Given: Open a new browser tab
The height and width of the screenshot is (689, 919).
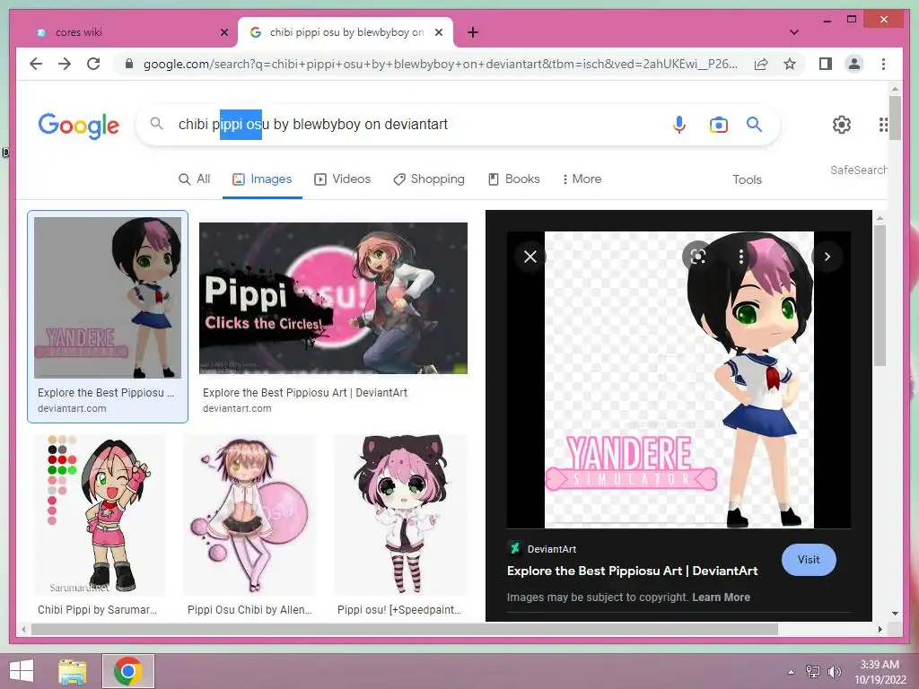Looking at the screenshot, I should pos(473,32).
